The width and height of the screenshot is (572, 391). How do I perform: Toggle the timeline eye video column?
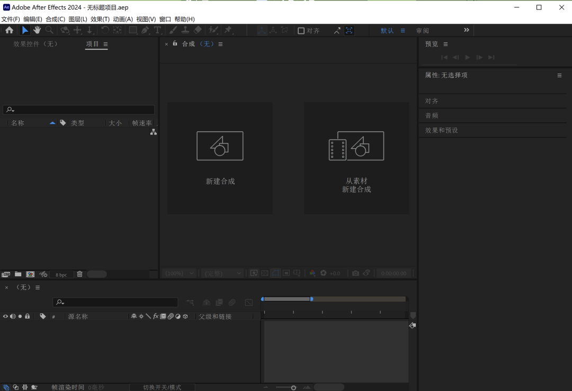pos(5,316)
